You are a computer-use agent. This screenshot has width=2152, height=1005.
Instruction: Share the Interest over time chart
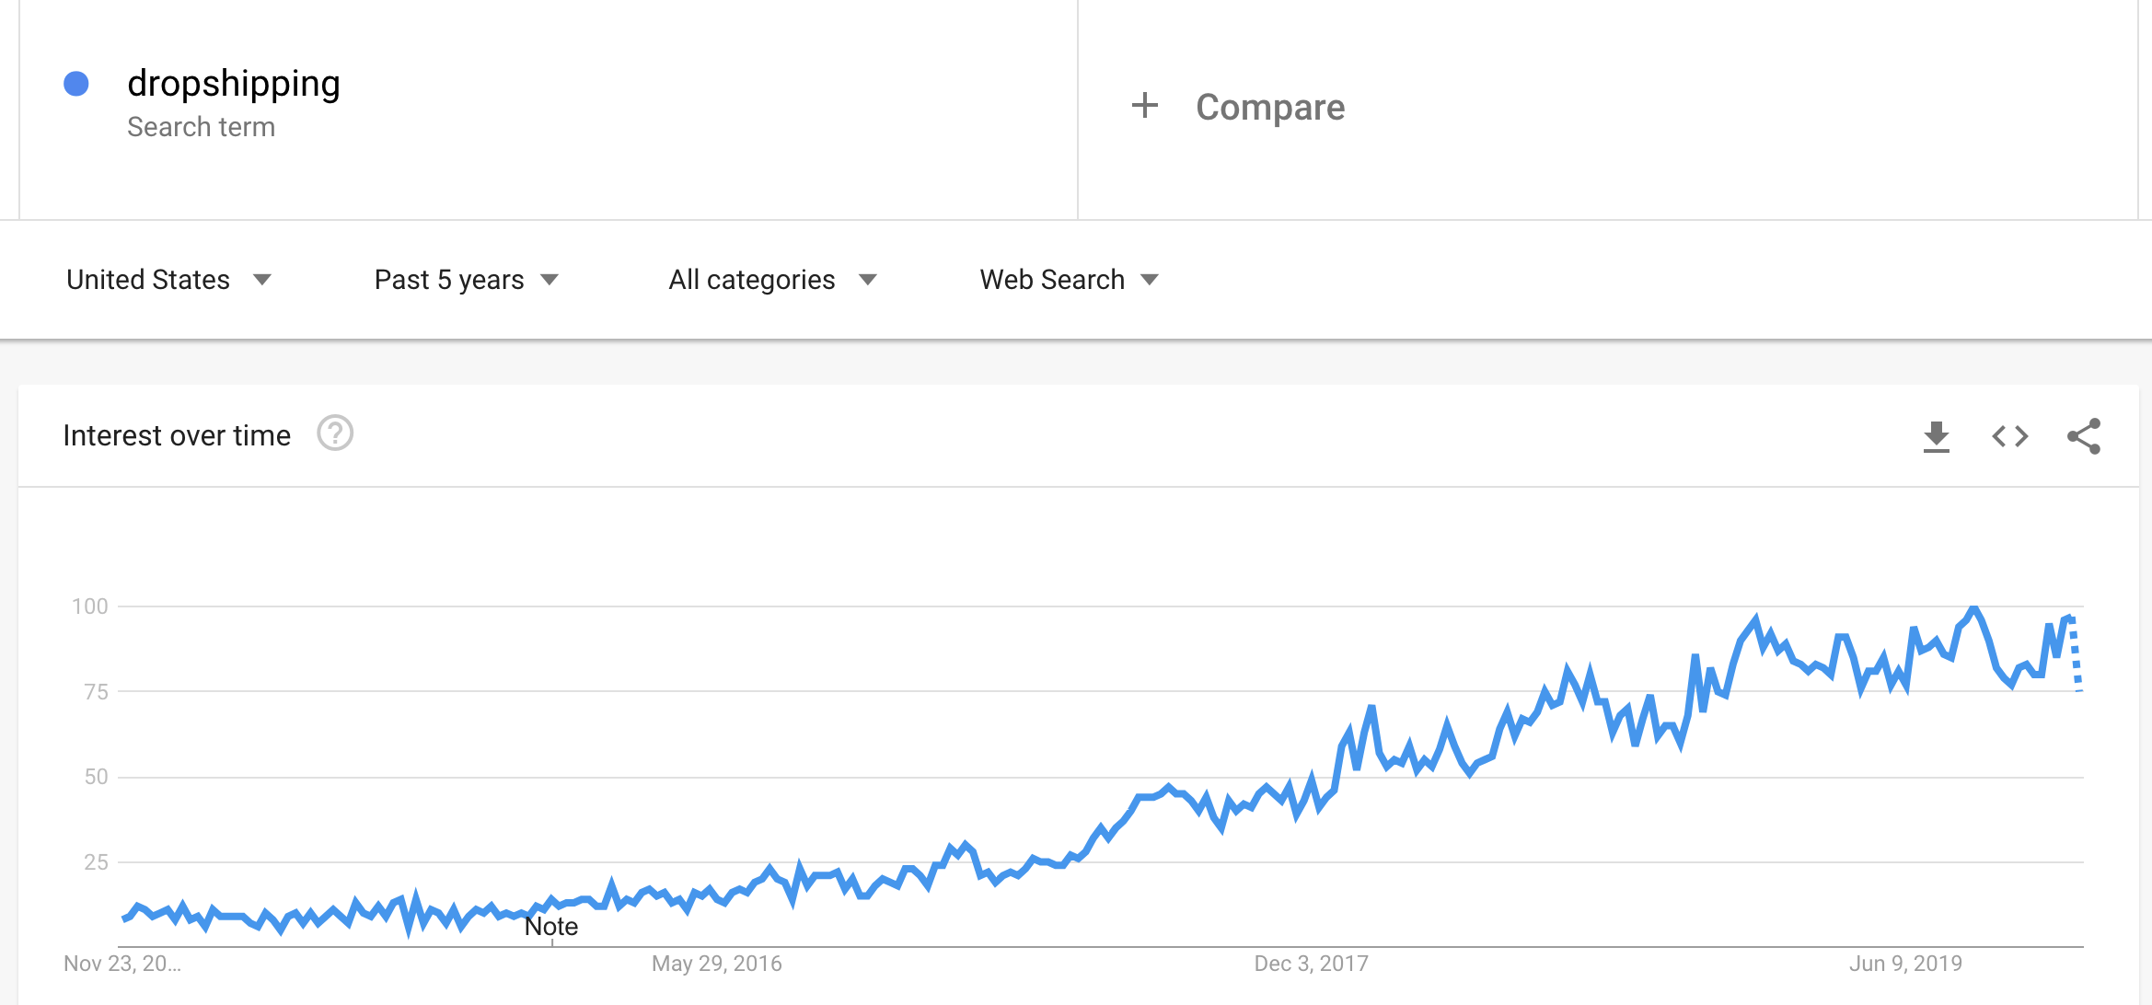click(x=2084, y=436)
